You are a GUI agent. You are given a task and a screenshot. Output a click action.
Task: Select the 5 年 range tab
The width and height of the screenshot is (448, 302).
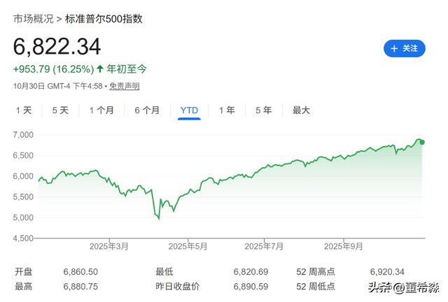coord(263,110)
